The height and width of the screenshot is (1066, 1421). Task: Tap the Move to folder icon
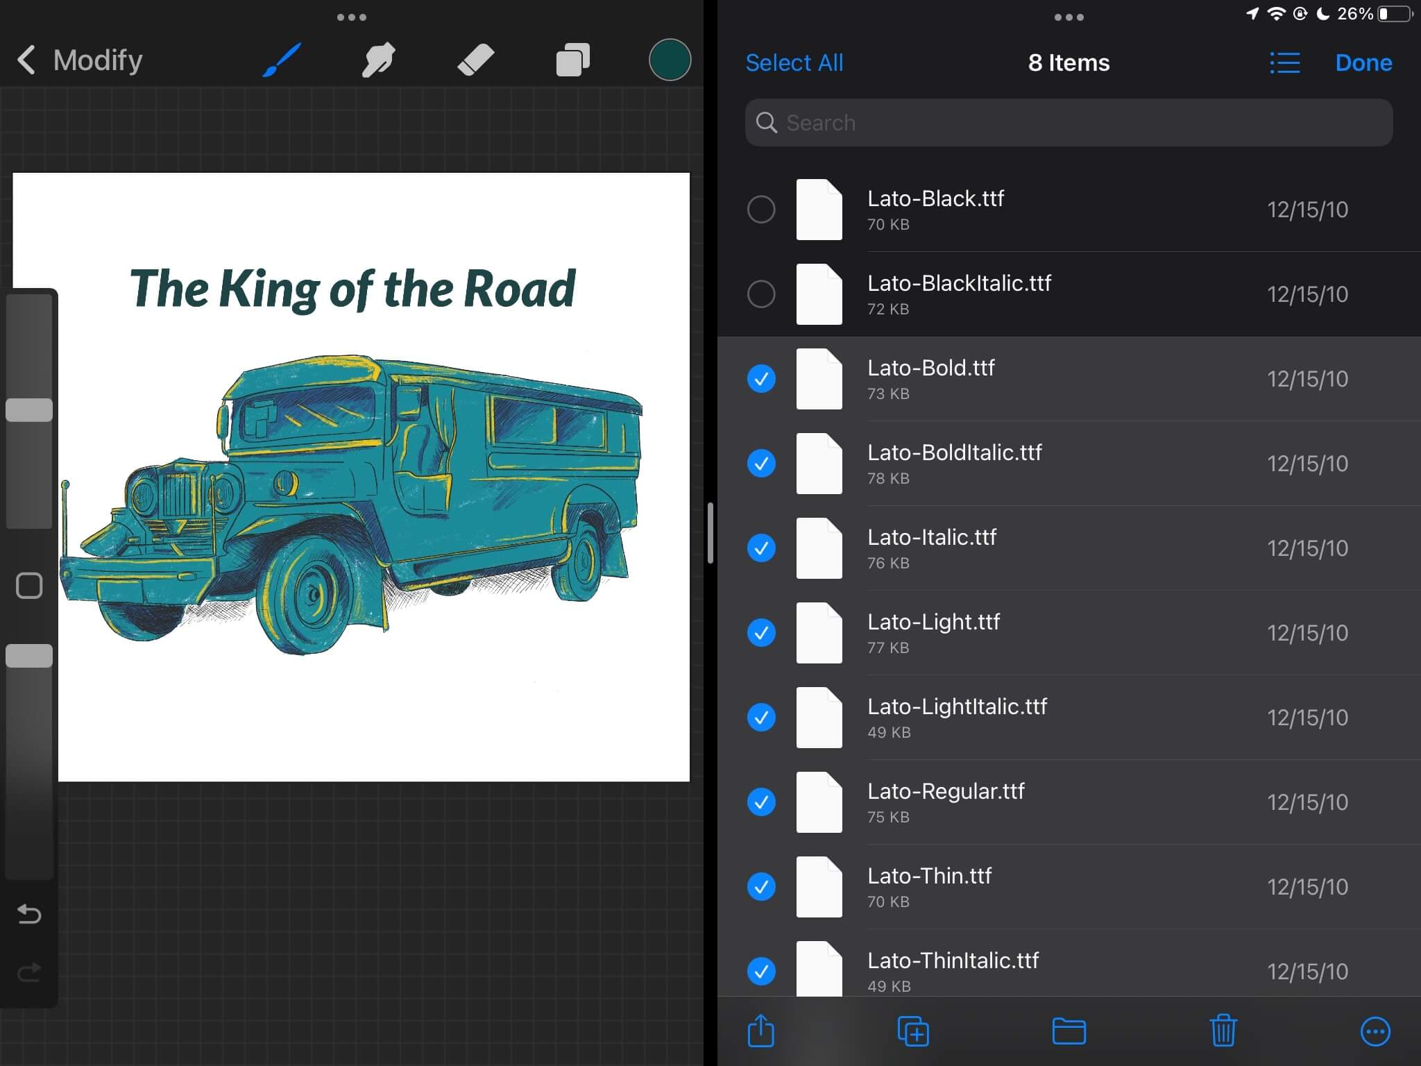1069,1031
